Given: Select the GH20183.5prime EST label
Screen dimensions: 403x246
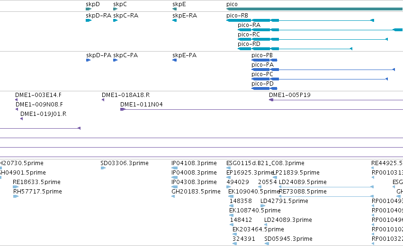Looking at the screenshot, I should [196, 192].
